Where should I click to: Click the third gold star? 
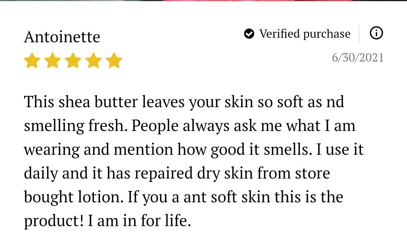(x=73, y=60)
